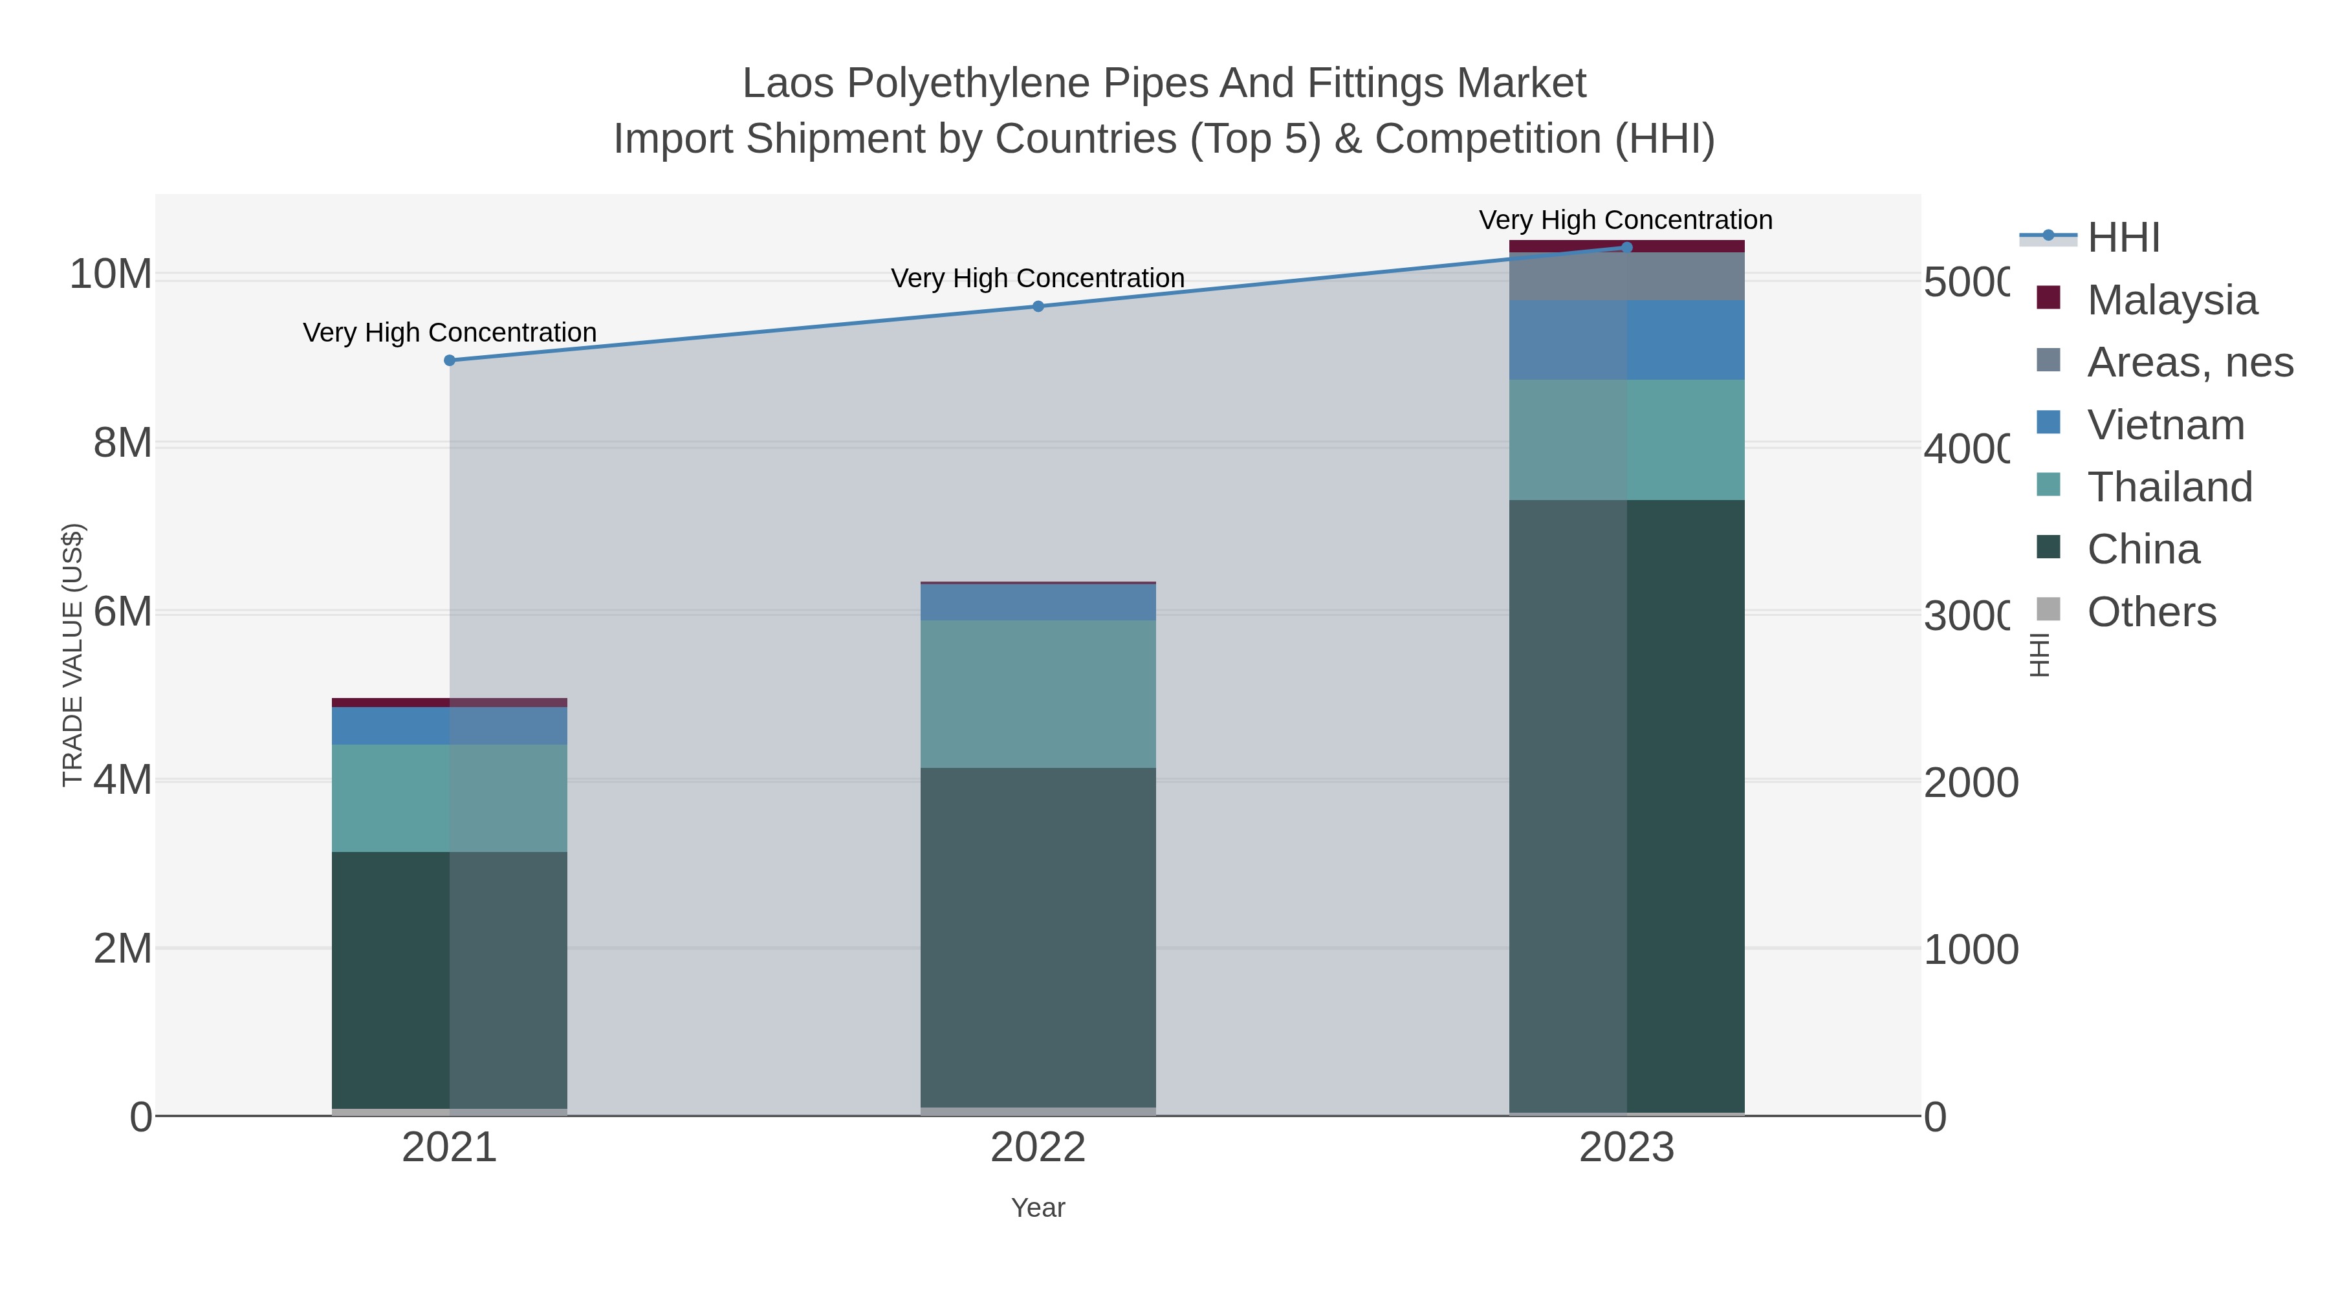This screenshot has width=2329, height=1310.
Task: Click the Thailand segment of 2022 bar
Action: point(1038,694)
